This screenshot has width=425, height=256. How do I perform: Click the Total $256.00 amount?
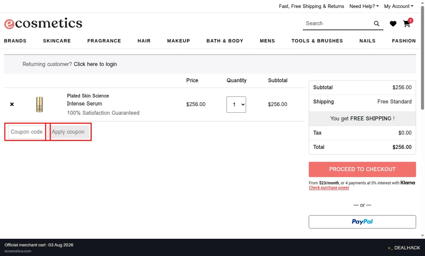pyautogui.click(x=402, y=147)
